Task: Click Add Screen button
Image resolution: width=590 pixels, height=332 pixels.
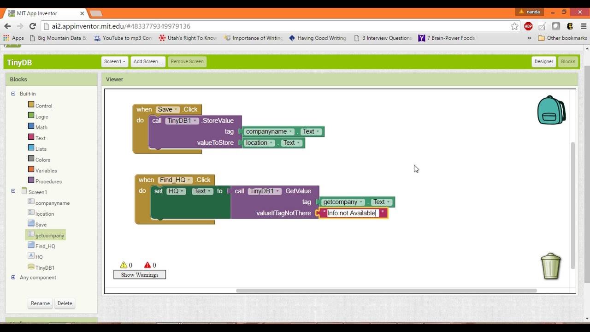Action: pos(148,61)
